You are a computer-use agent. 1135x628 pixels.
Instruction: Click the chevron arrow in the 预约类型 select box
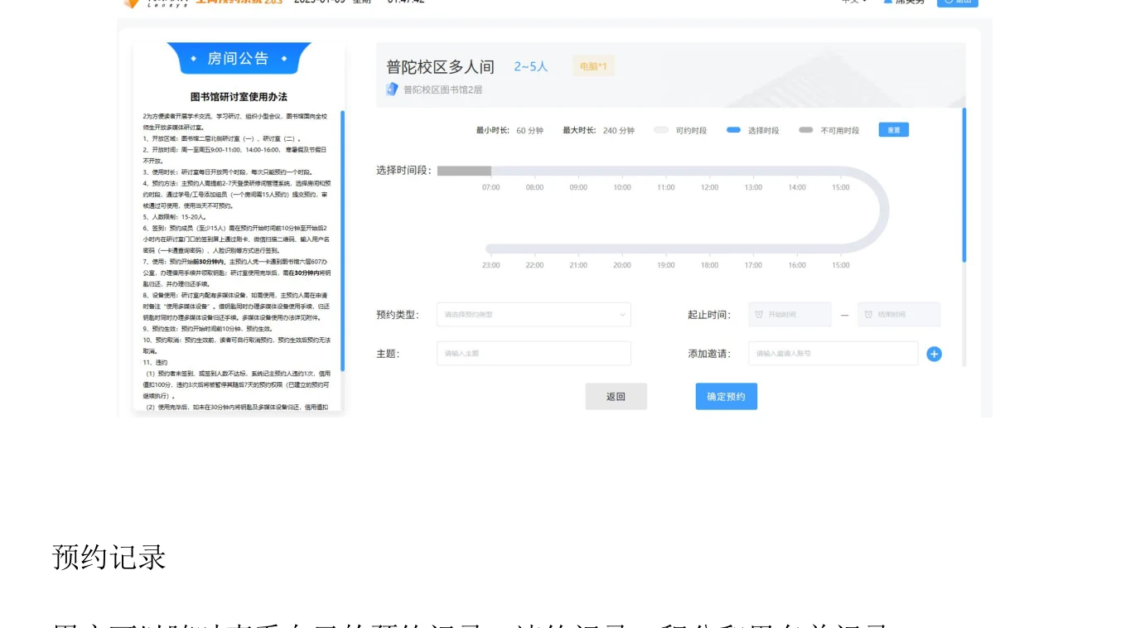[x=622, y=315]
